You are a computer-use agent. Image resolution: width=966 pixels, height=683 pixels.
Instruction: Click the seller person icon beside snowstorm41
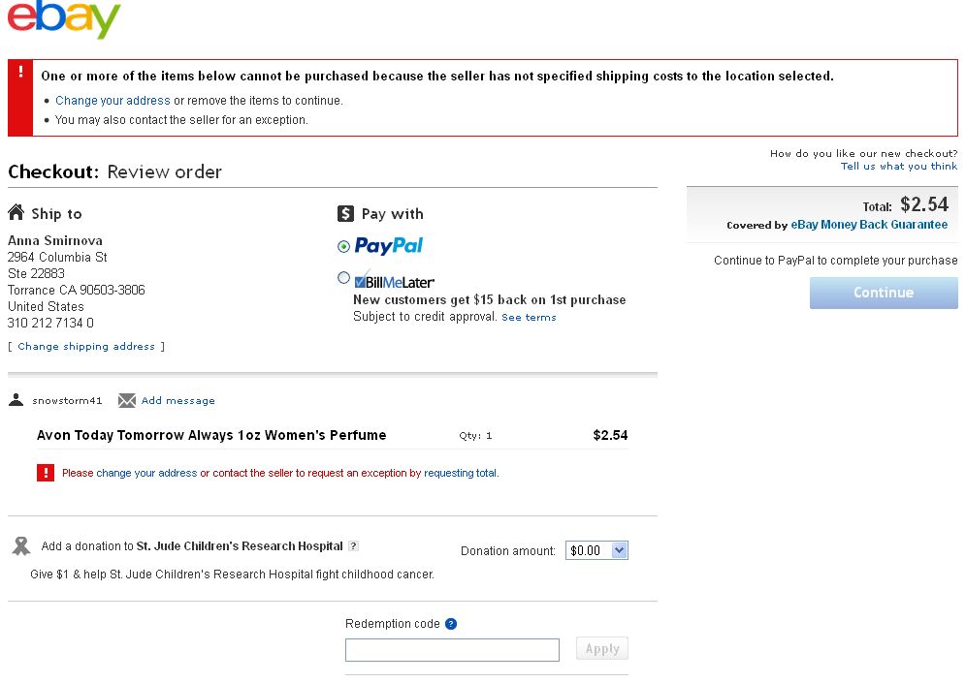point(16,400)
